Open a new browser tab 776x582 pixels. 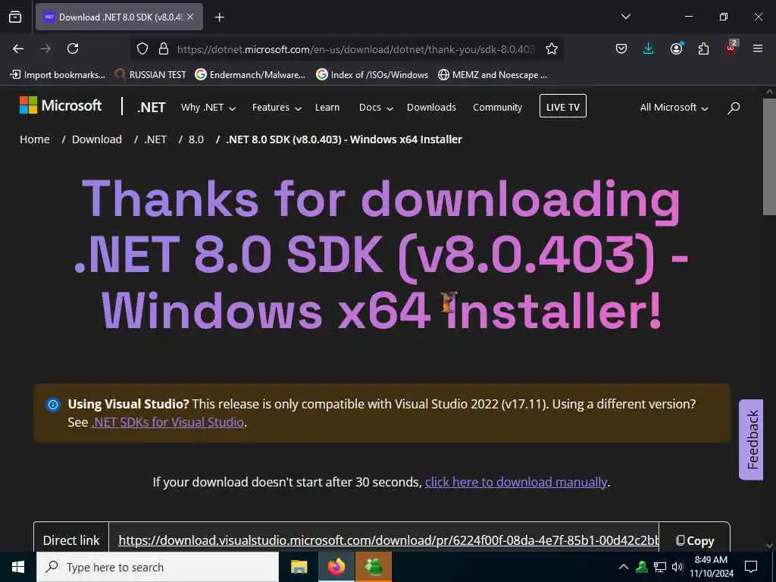(220, 17)
